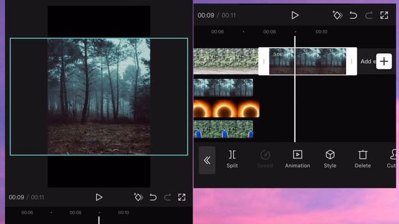This screenshot has height=224, width=399.
Task: Add keyframe icon below the left preview
Action: tap(138, 197)
